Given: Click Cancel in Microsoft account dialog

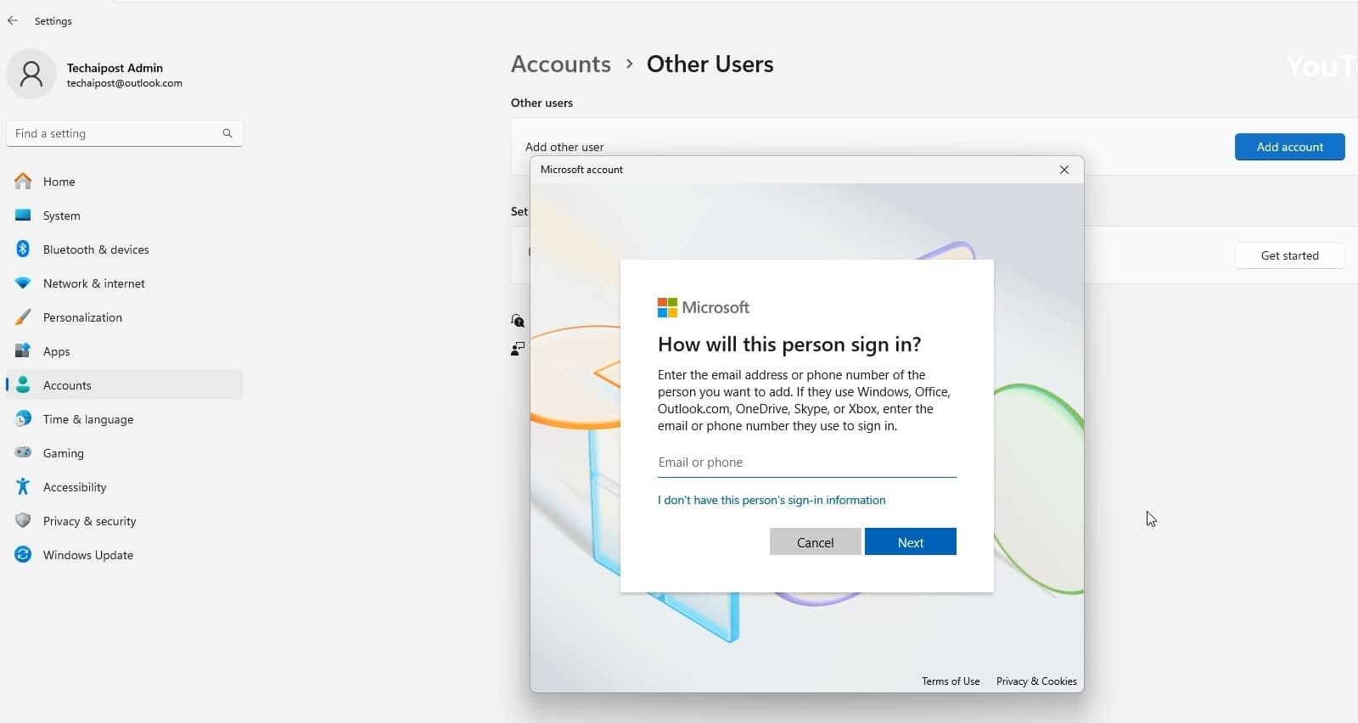Looking at the screenshot, I should pos(815,542).
